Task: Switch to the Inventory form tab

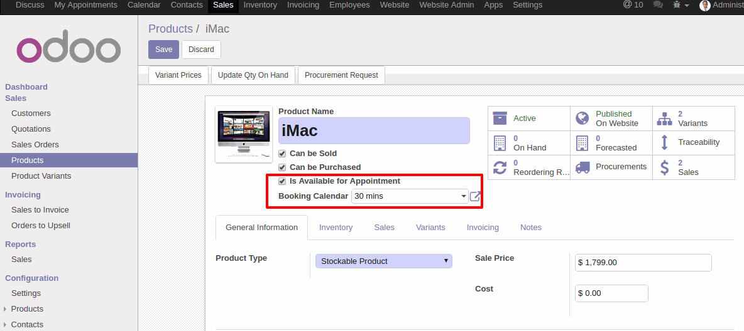Action: (x=336, y=228)
